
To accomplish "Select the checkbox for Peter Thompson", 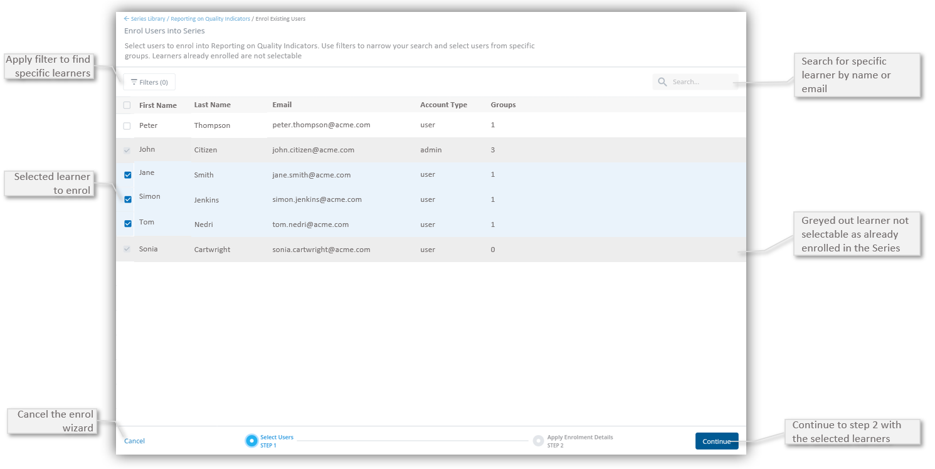I will (127, 126).
